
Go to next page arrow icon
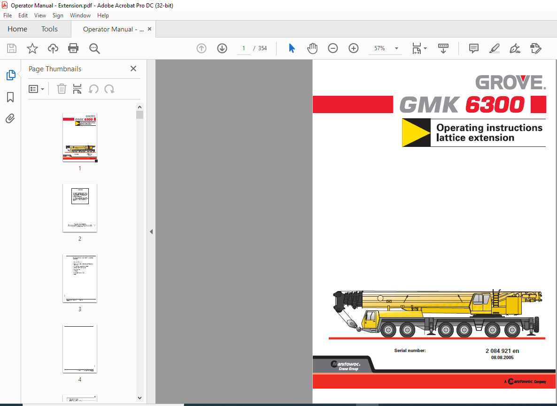tap(222, 48)
